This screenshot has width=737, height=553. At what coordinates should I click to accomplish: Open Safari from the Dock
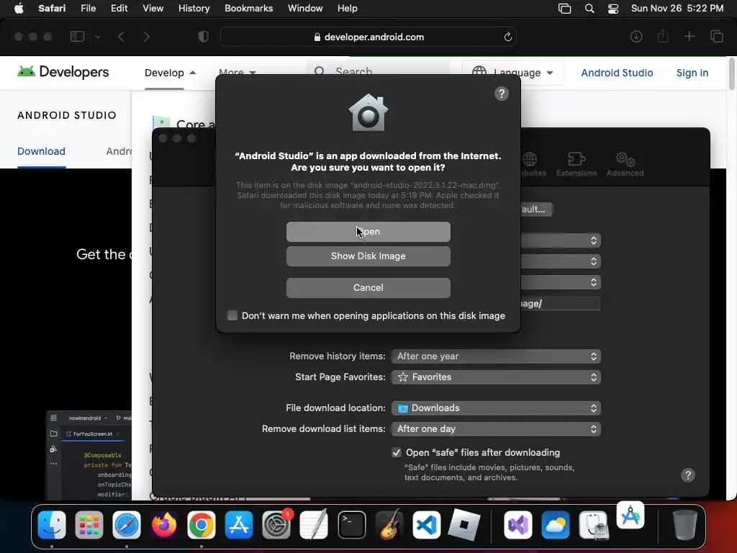click(127, 525)
